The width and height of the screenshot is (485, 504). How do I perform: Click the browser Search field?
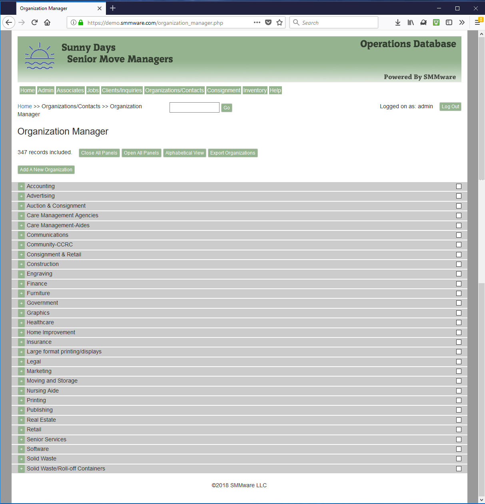coord(334,22)
